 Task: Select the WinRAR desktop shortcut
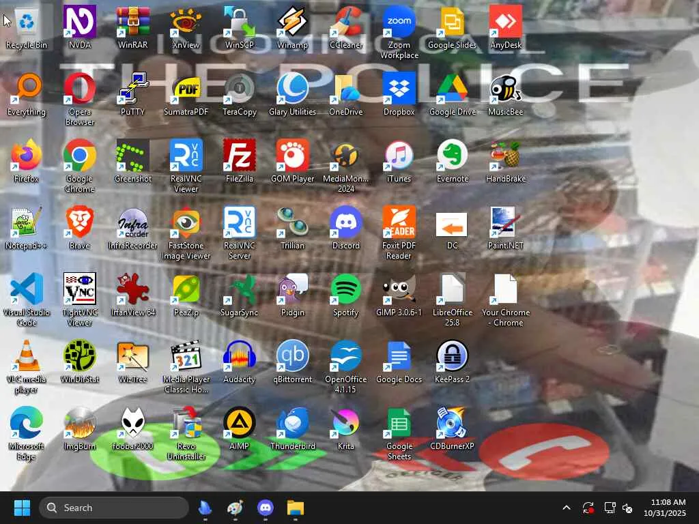(133, 27)
